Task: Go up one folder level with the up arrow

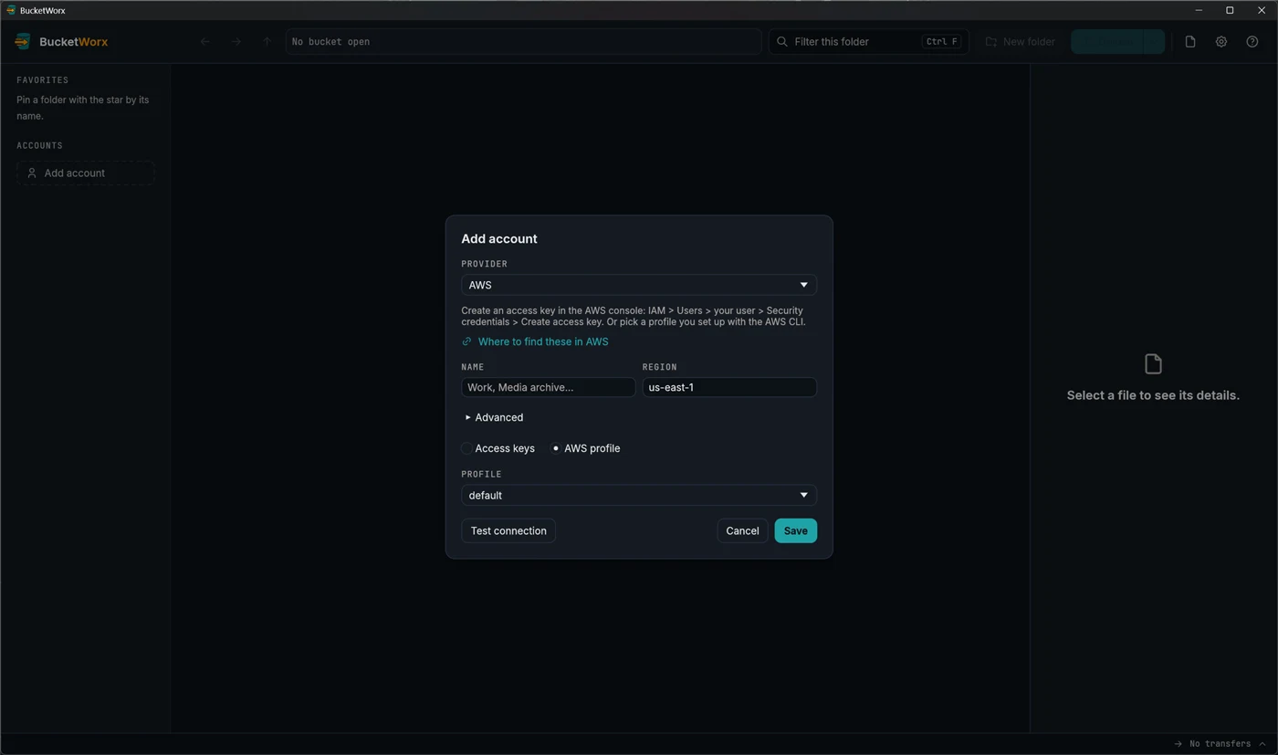Action: (x=267, y=41)
